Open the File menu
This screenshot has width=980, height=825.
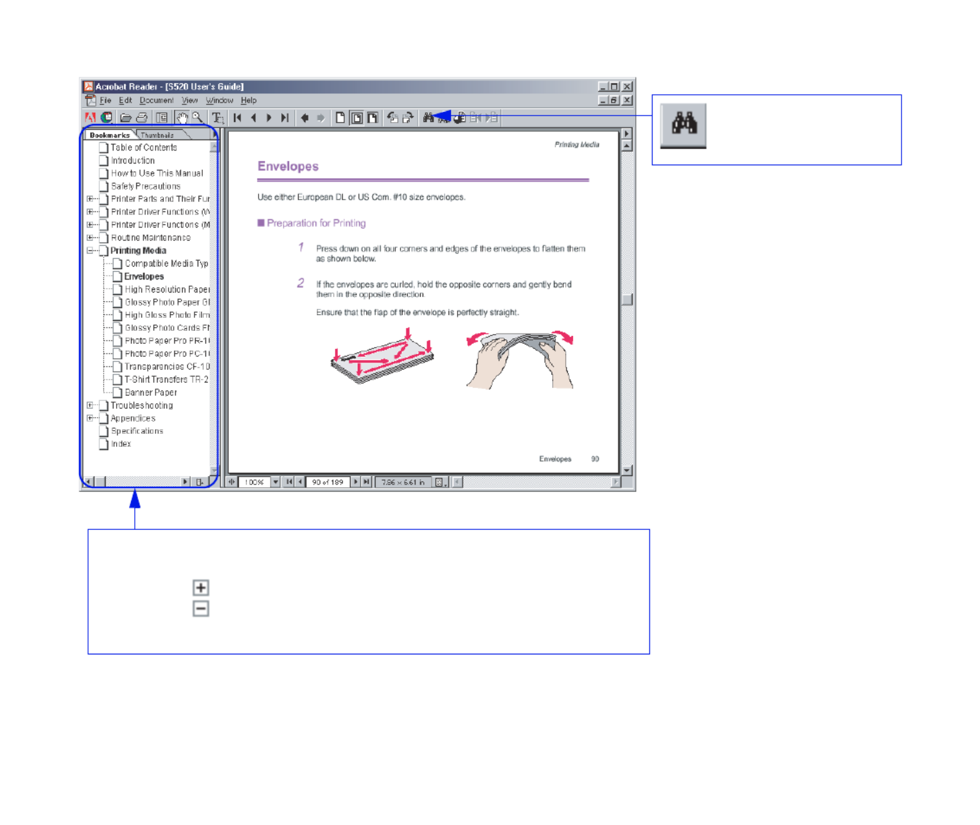(x=105, y=101)
